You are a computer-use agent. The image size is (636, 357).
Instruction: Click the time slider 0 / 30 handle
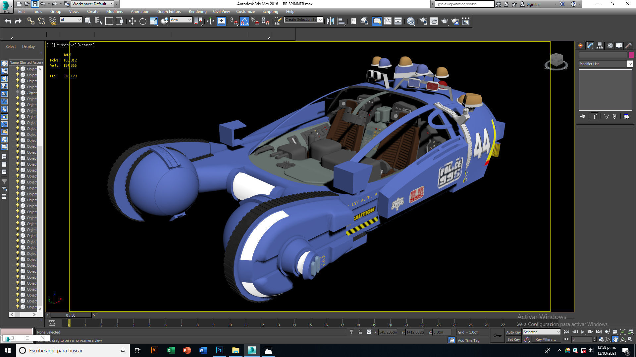71,315
